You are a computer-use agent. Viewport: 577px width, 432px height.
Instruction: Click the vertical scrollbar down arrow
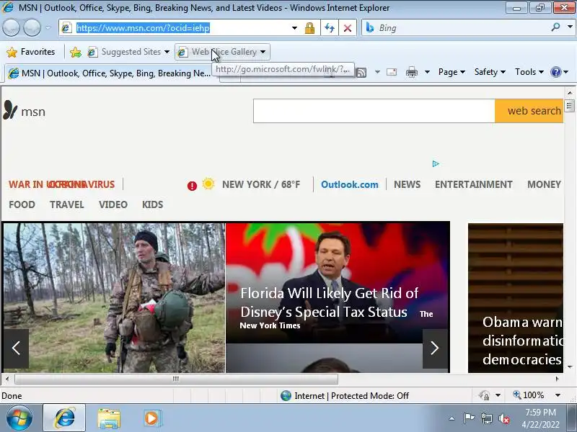(570, 367)
